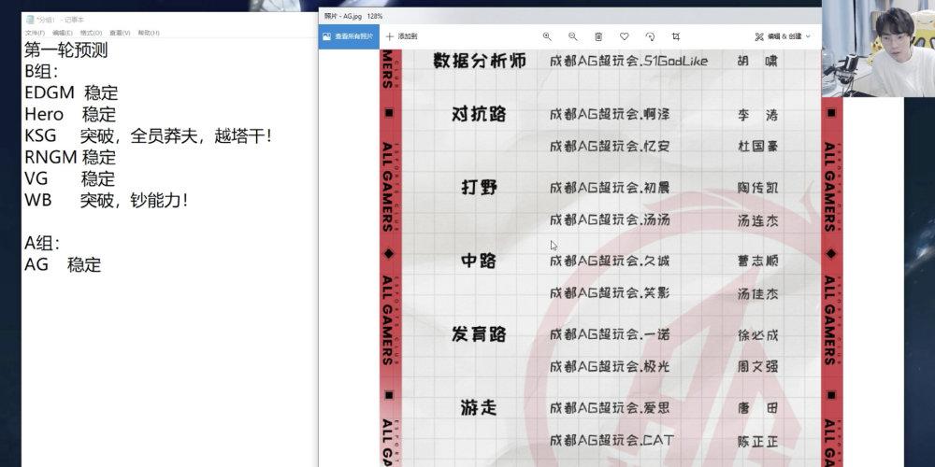The image size is (935, 467).
Task: Open the 格式(O) menu in Notepad
Action: coord(91,33)
